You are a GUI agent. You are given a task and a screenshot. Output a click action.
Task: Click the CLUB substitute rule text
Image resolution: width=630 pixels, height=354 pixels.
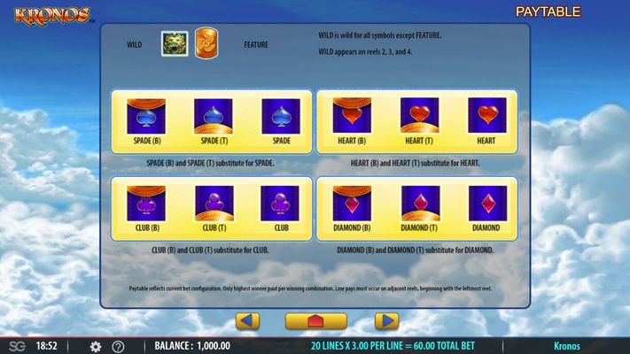pyautogui.click(x=211, y=250)
